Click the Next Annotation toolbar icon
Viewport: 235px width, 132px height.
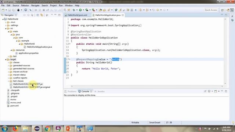(141, 10)
